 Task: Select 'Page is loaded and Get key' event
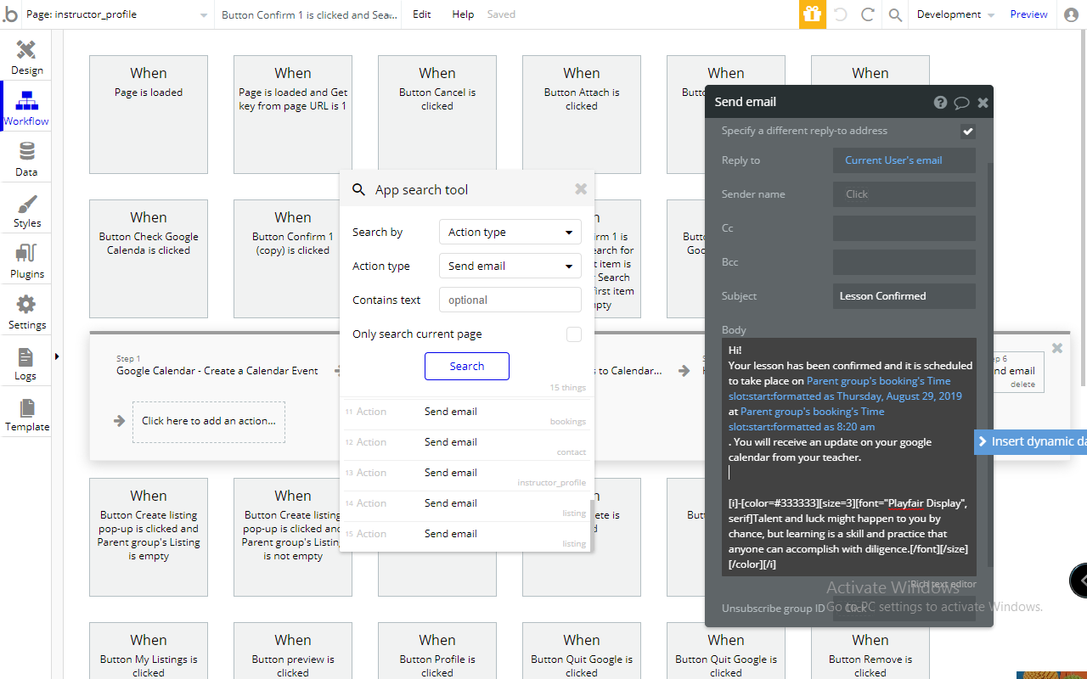pyautogui.click(x=293, y=115)
